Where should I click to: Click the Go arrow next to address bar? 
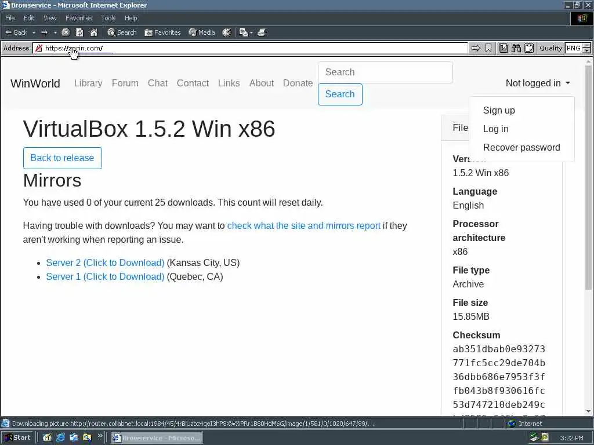(x=476, y=48)
